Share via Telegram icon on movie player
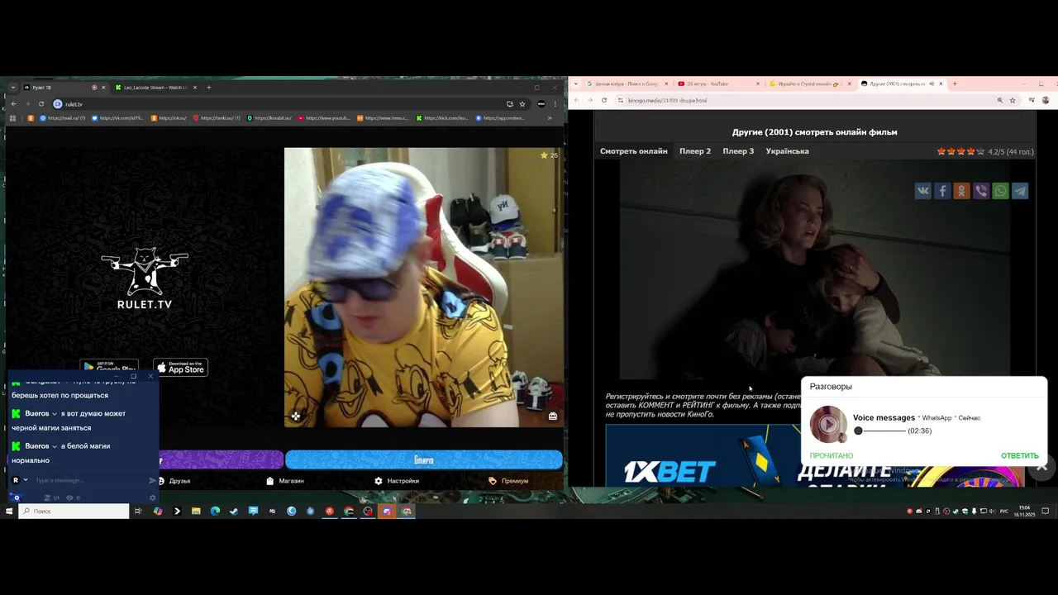The height and width of the screenshot is (595, 1058). [1020, 191]
